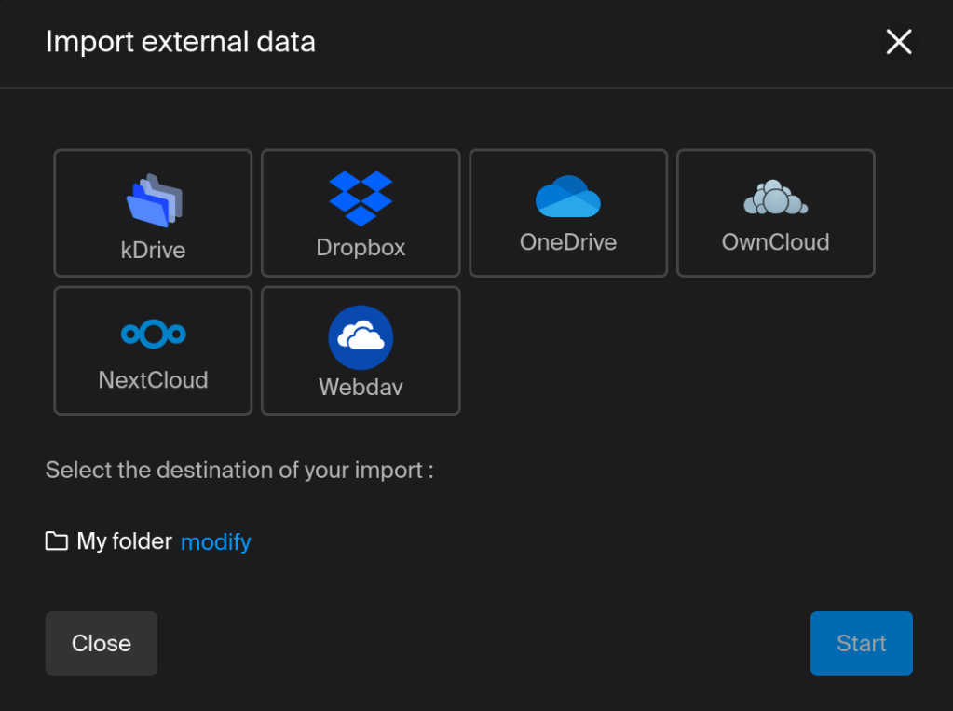
Task: Click the kDrive text label
Action: pyautogui.click(x=153, y=250)
